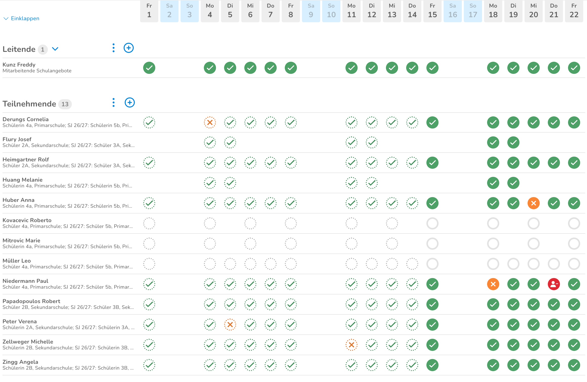Select day column Mi 20
Image resolution: width=587 pixels, height=382 pixels.
[534, 11]
